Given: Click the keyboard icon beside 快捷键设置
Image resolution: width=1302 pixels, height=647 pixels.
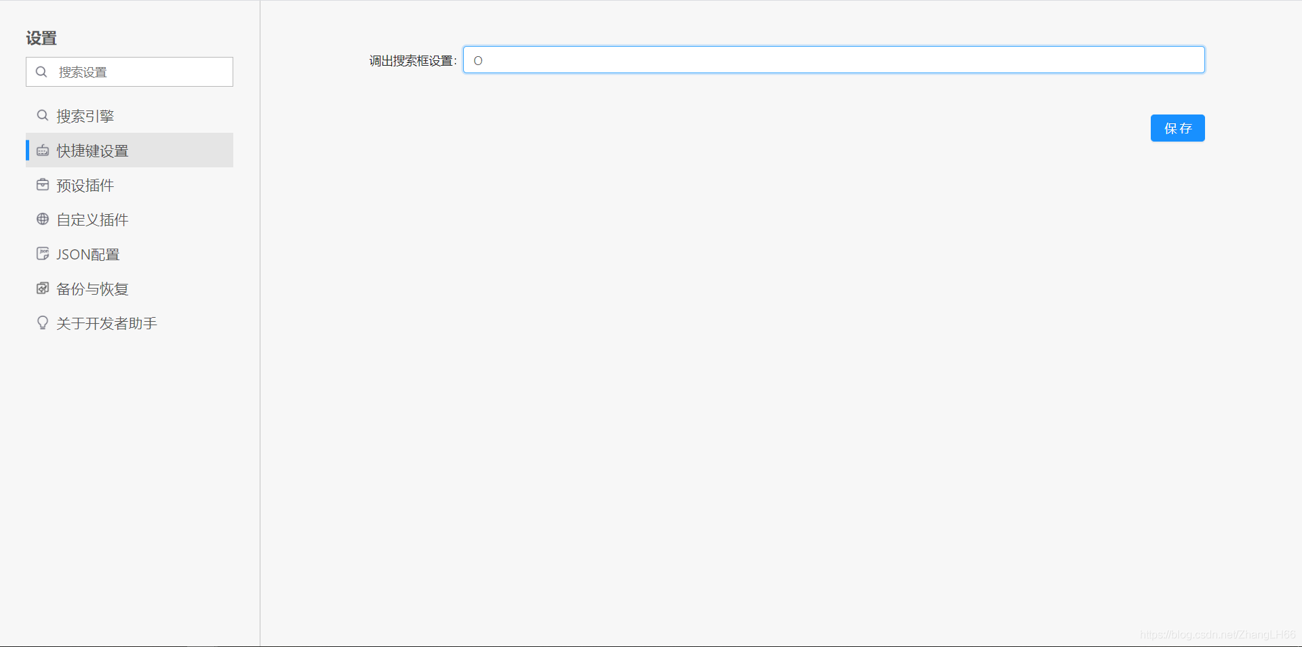Looking at the screenshot, I should click(43, 150).
